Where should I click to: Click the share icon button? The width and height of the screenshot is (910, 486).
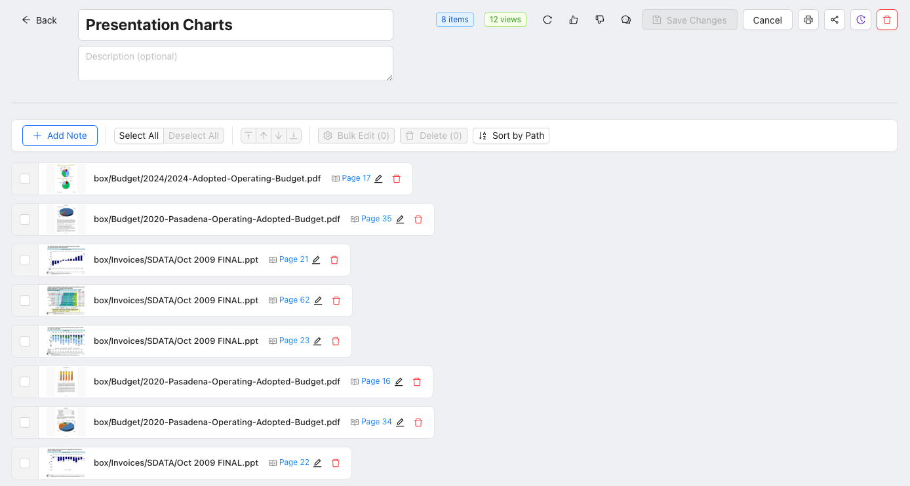(835, 20)
